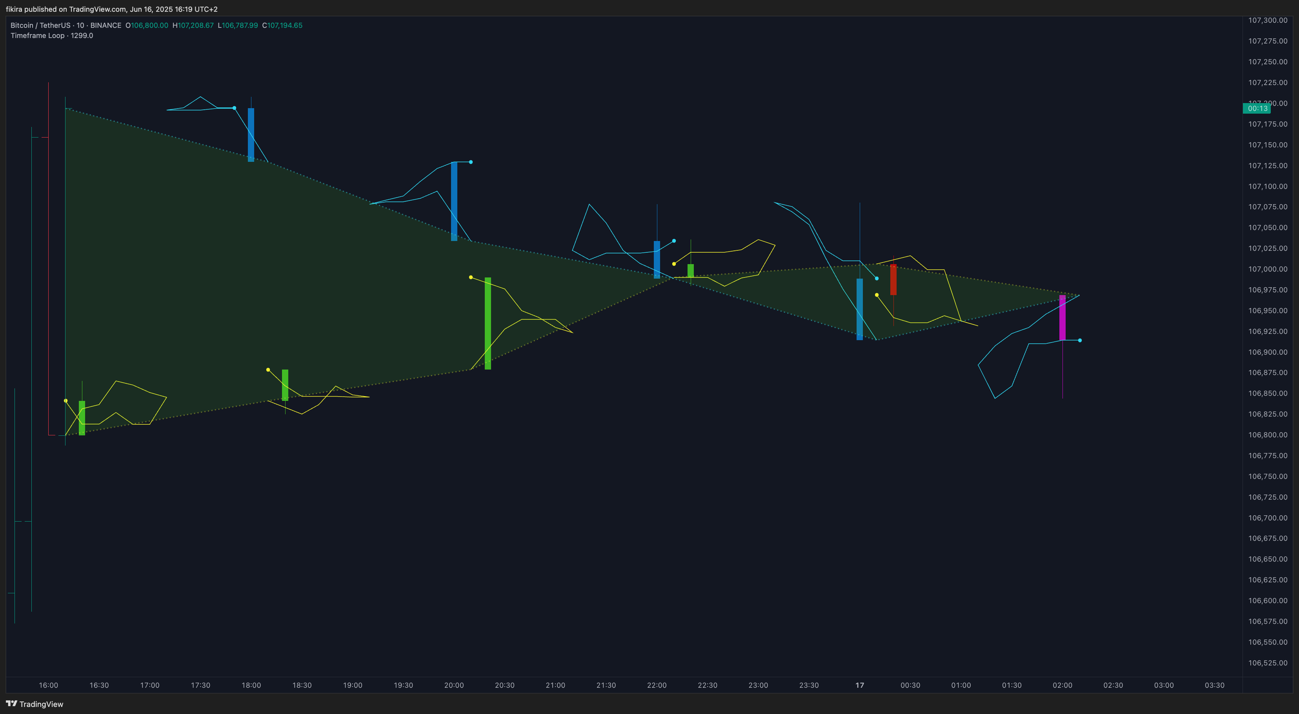Viewport: 1299px width, 714px height.
Task: Select the open value O106,800.00
Action: pyautogui.click(x=147, y=25)
